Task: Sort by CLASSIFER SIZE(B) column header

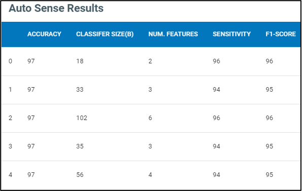Action: (105, 34)
